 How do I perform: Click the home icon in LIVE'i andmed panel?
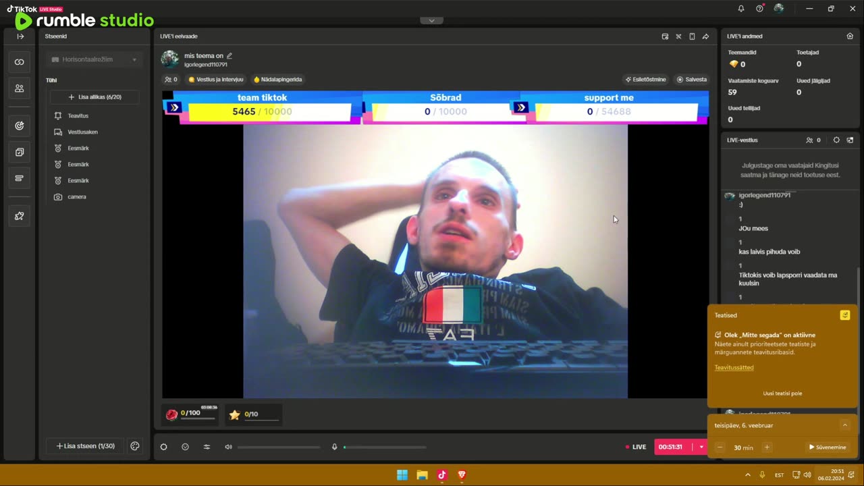[850, 36]
